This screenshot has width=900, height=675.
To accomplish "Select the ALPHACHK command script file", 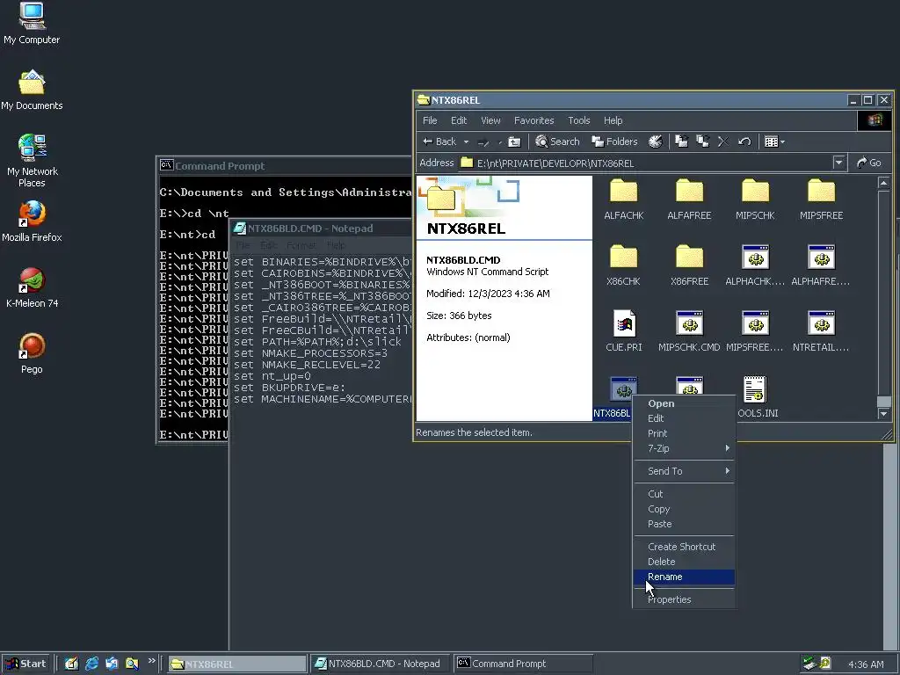I will point(755,265).
